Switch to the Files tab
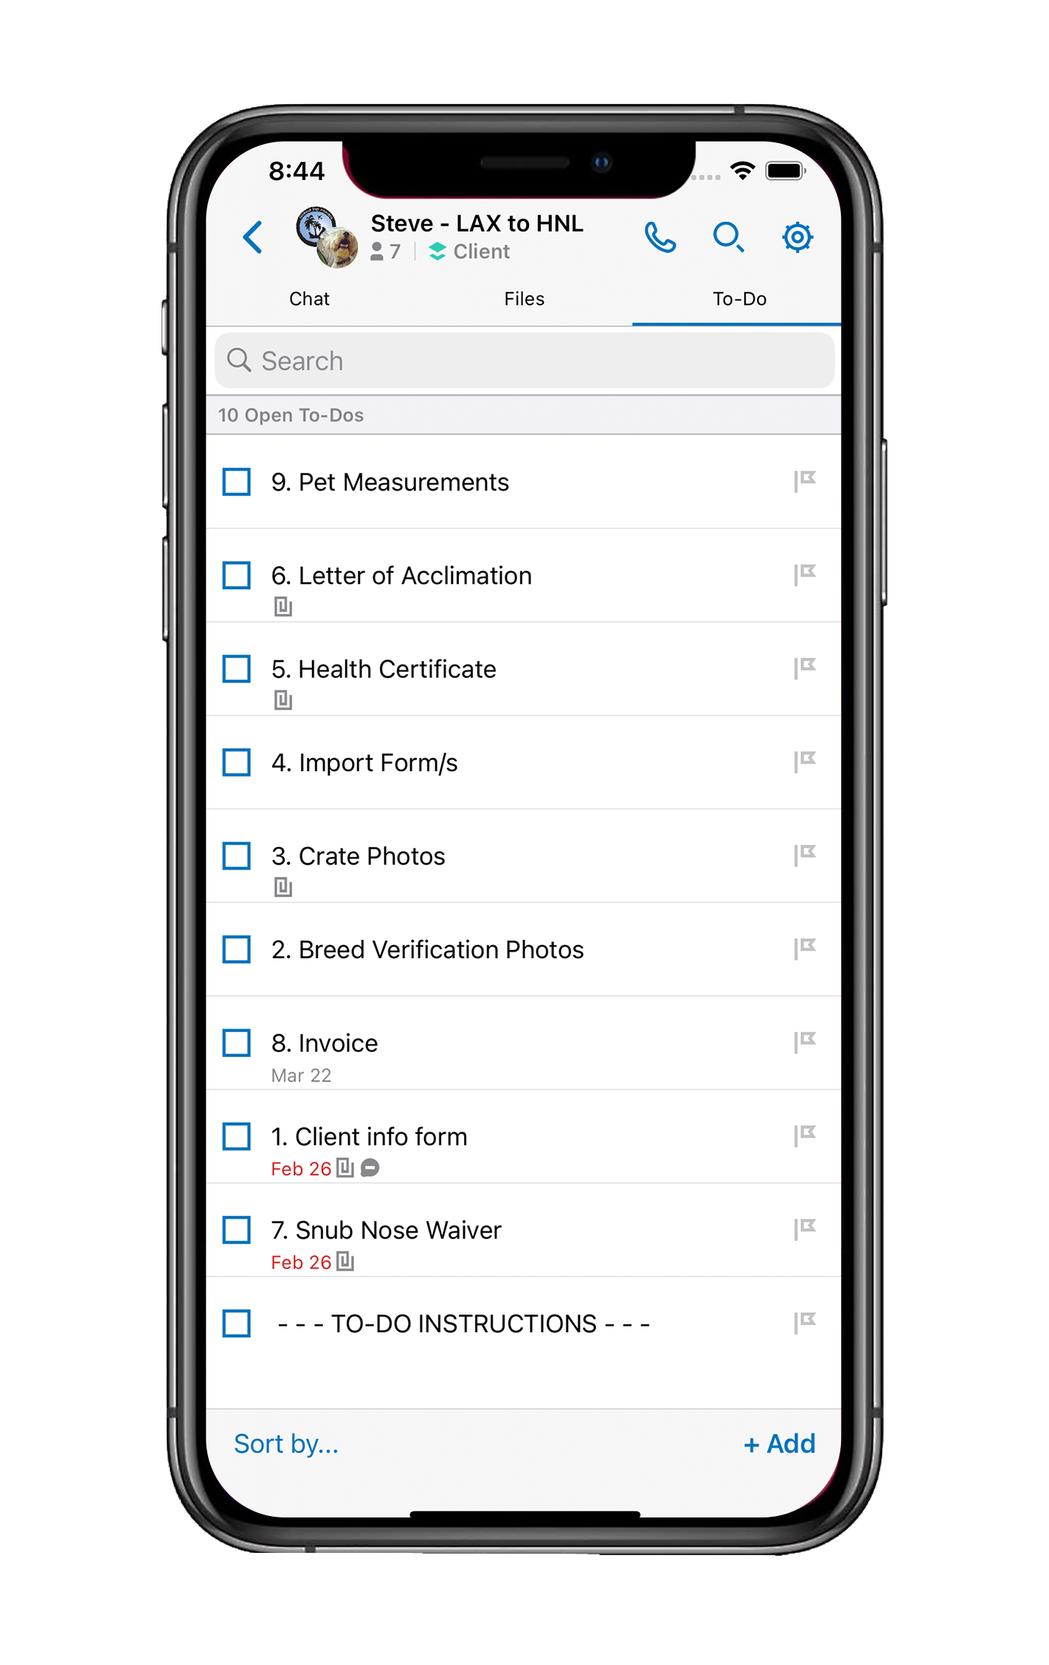Screen dimensions: 1049x1665 tap(524, 299)
